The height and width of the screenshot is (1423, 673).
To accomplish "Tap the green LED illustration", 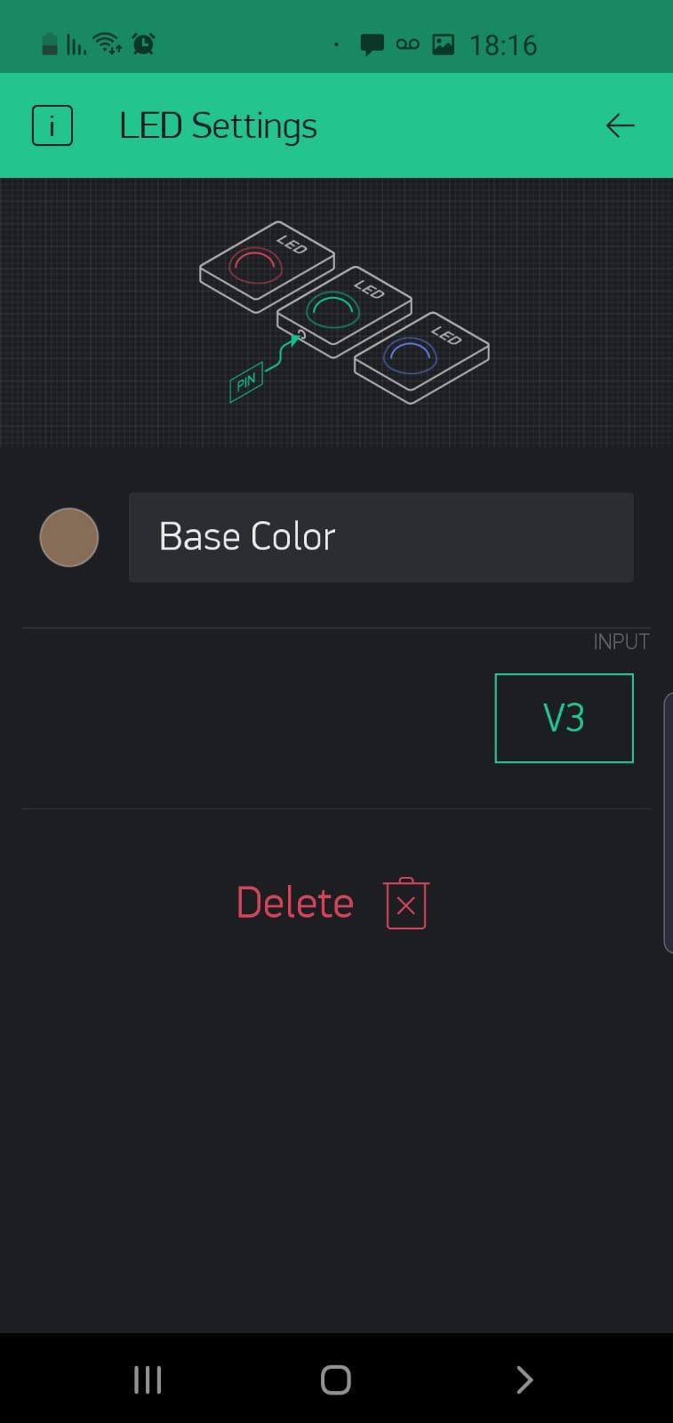I will (344, 311).
